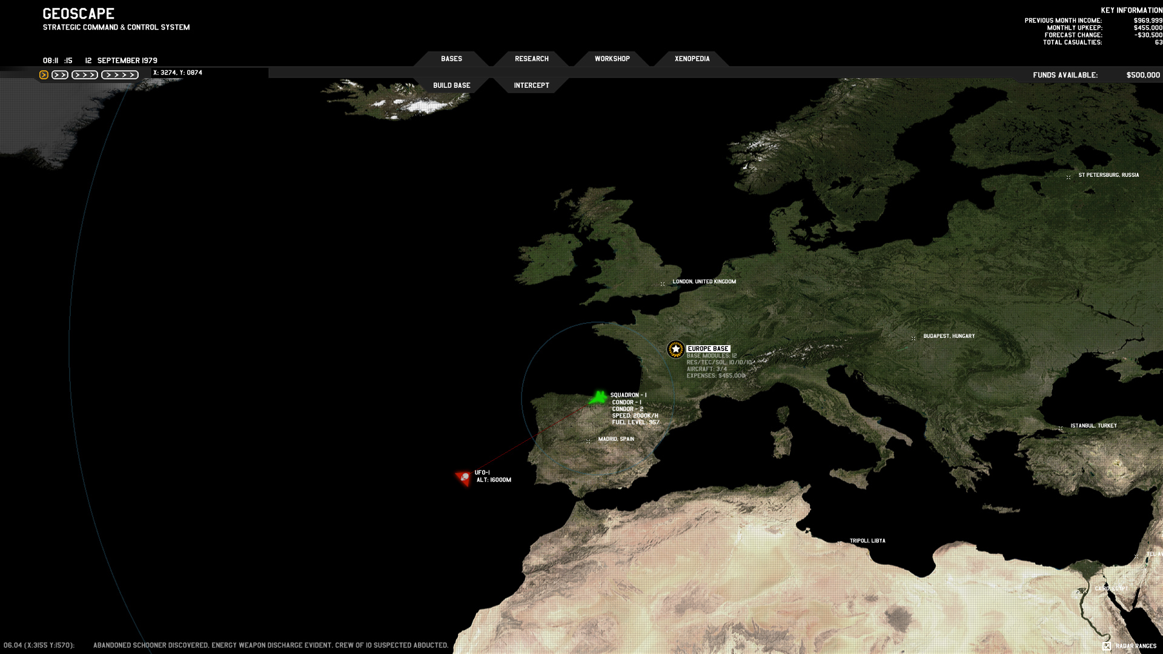Open the Bases tab
The height and width of the screenshot is (654, 1163).
(x=451, y=59)
